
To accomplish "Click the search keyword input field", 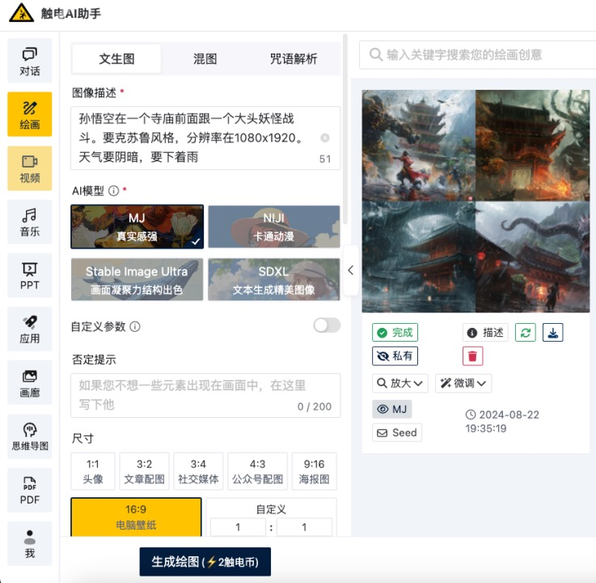I will pyautogui.click(x=477, y=55).
